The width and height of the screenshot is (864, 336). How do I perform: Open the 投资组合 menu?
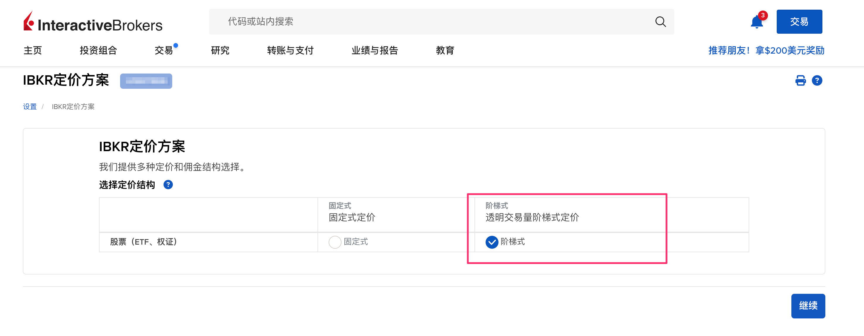point(98,51)
